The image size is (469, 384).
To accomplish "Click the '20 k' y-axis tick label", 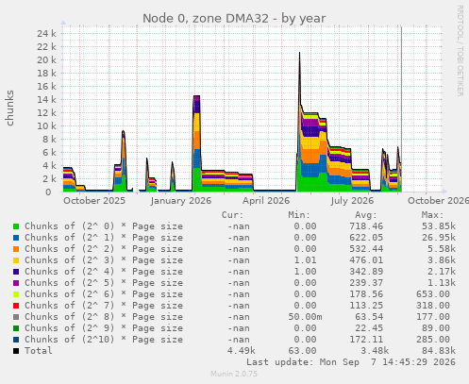I will pos(46,59).
